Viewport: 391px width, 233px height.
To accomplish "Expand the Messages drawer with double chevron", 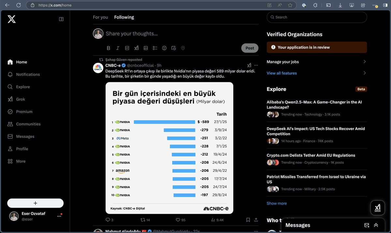I will click(376, 225).
